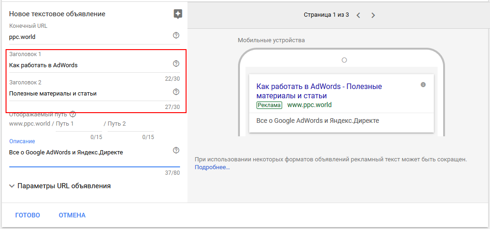The height and width of the screenshot is (229, 490).
Task: Click the ad headline in mobile preview
Action: coord(319,91)
